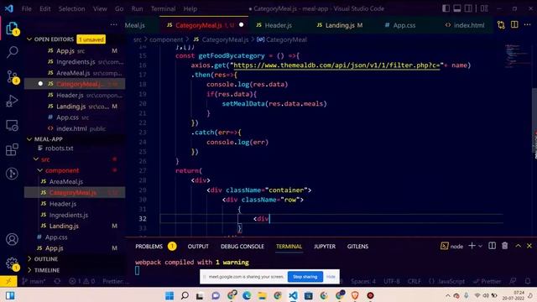
Task: Click the open changes compare icon
Action: [501, 25]
